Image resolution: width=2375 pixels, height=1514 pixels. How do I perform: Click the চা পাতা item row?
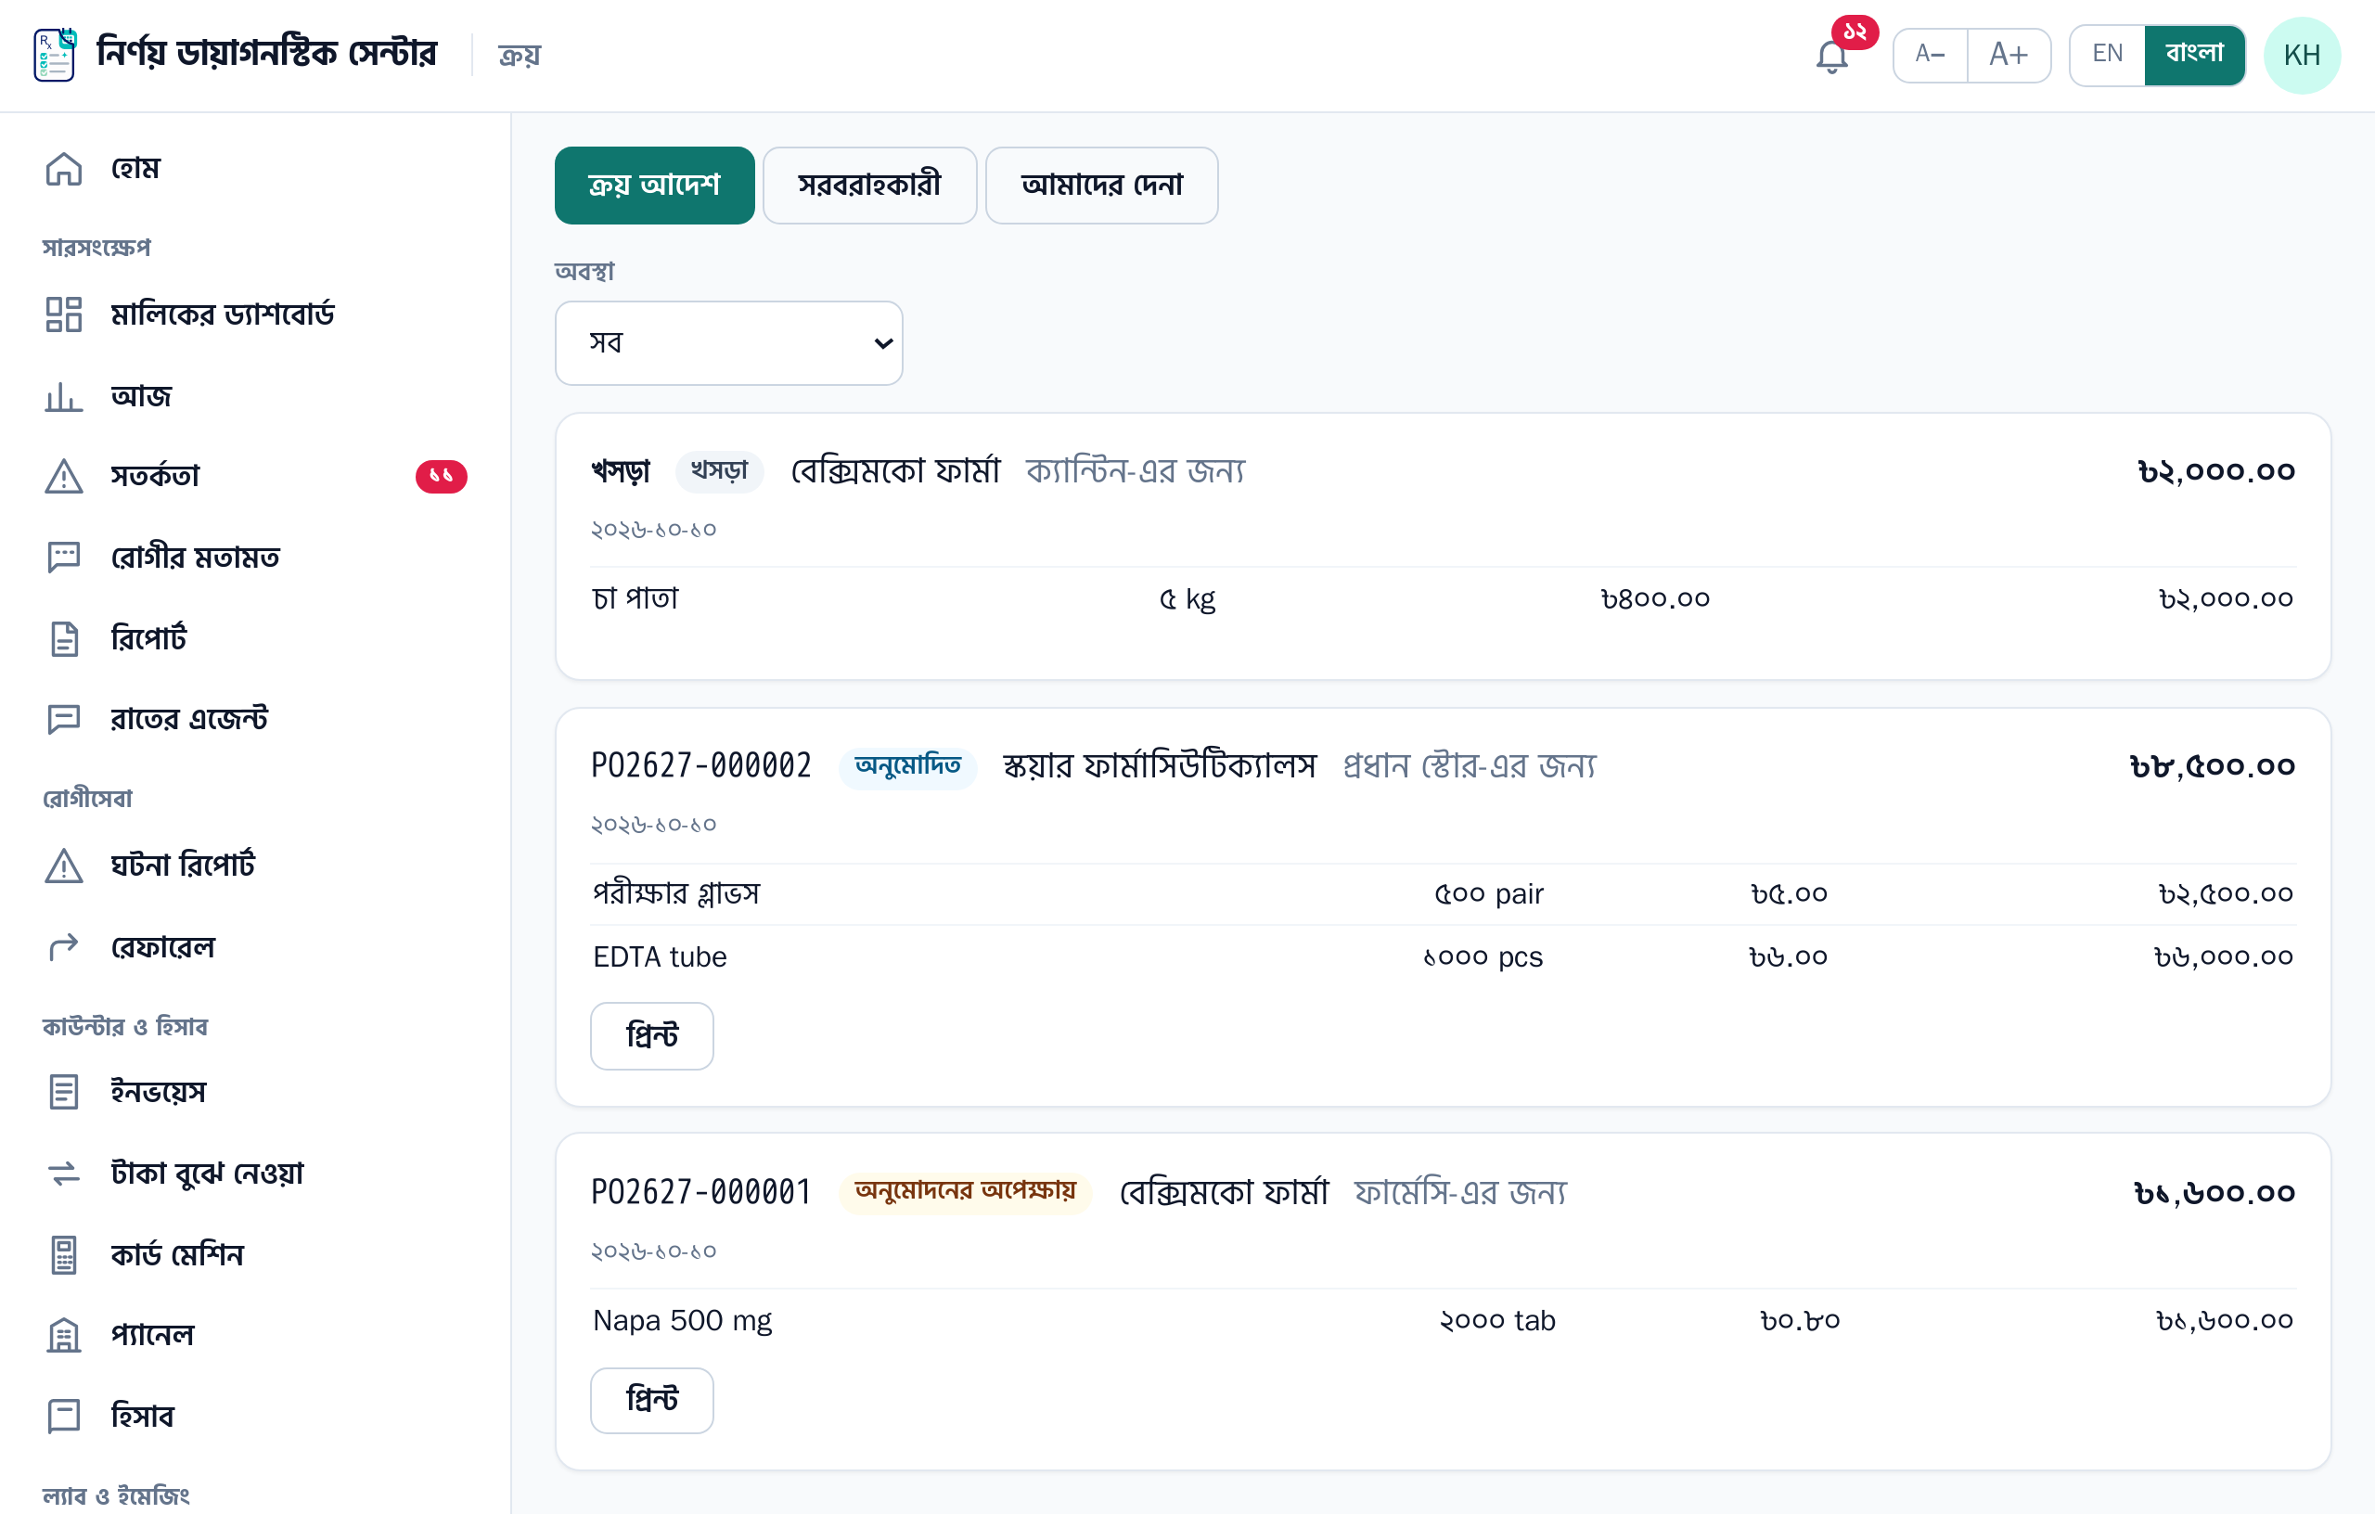point(1443,598)
